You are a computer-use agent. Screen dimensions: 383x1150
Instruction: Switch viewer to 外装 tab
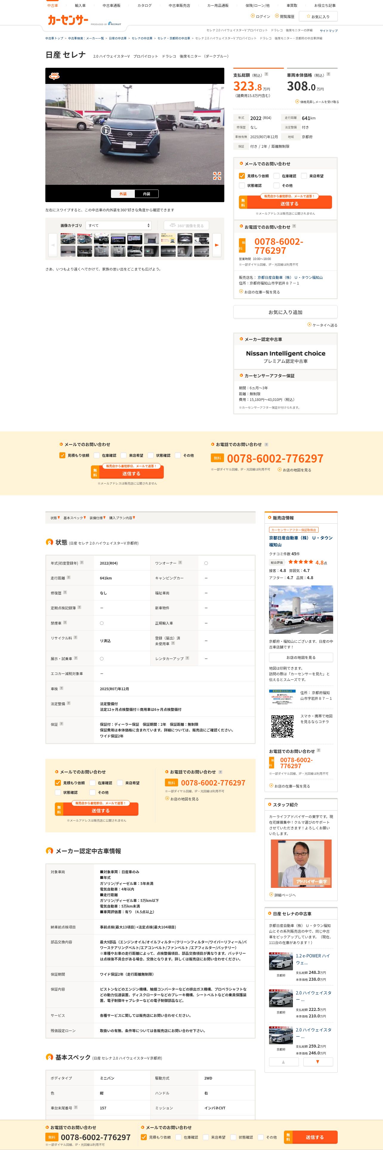tap(123, 194)
